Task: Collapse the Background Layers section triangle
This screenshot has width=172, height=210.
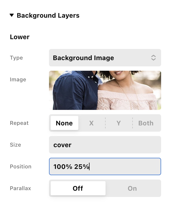Action: coord(12,15)
